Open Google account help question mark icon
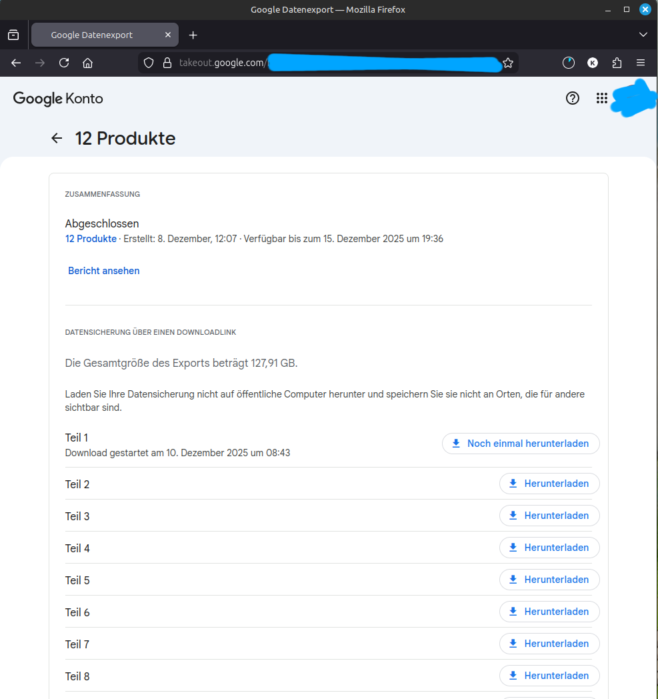Screen dimensions: 658x699 [x=572, y=98]
